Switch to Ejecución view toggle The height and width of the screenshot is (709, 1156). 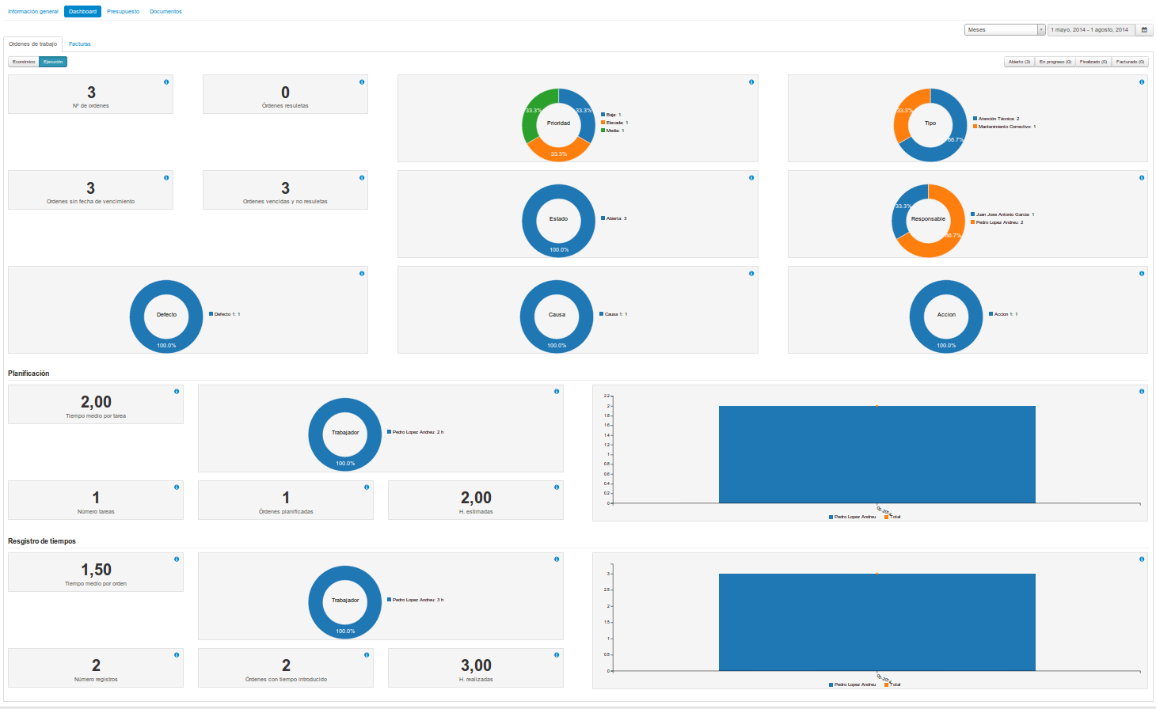coord(53,62)
